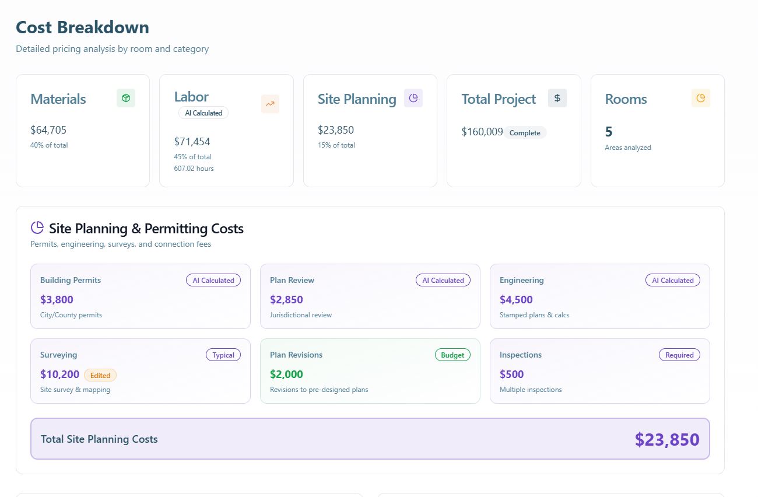758x497 pixels.
Task: Select the Jurisdictional review description
Action: pyautogui.click(x=301, y=315)
